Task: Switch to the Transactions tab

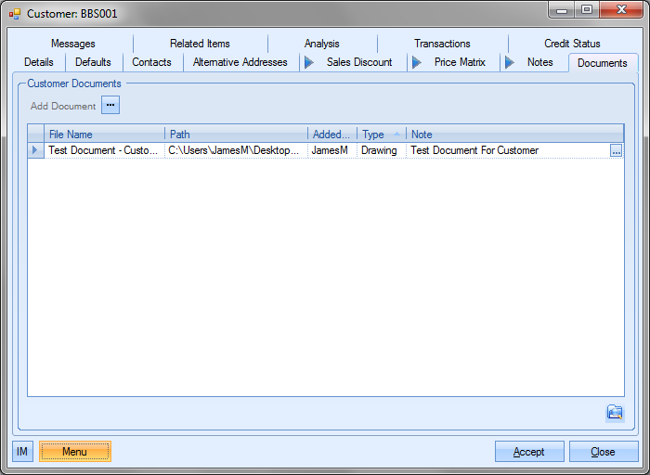Action: 442,44
